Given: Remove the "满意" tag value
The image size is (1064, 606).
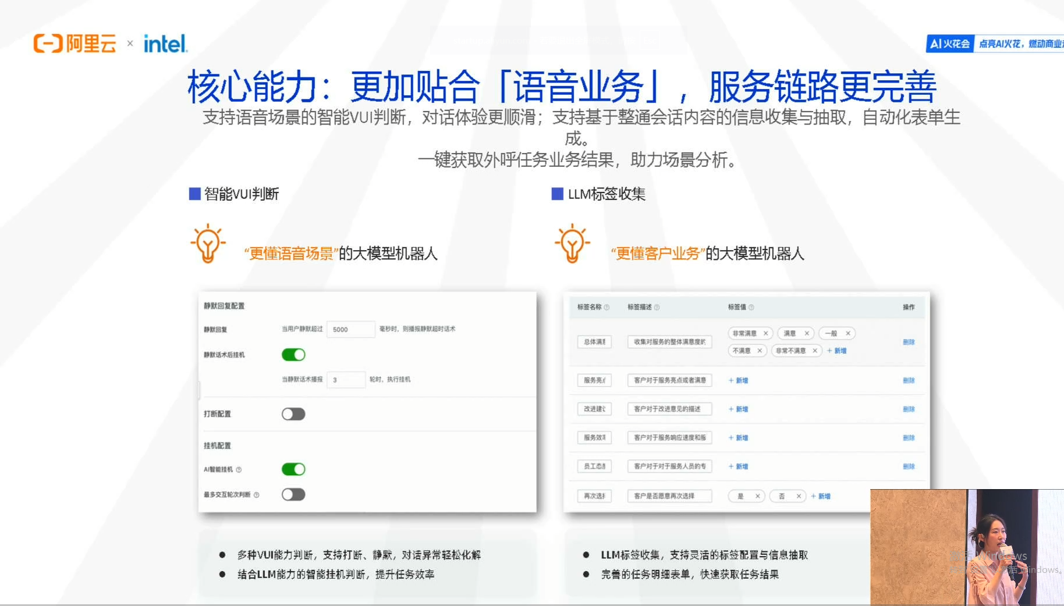Looking at the screenshot, I should point(808,333).
